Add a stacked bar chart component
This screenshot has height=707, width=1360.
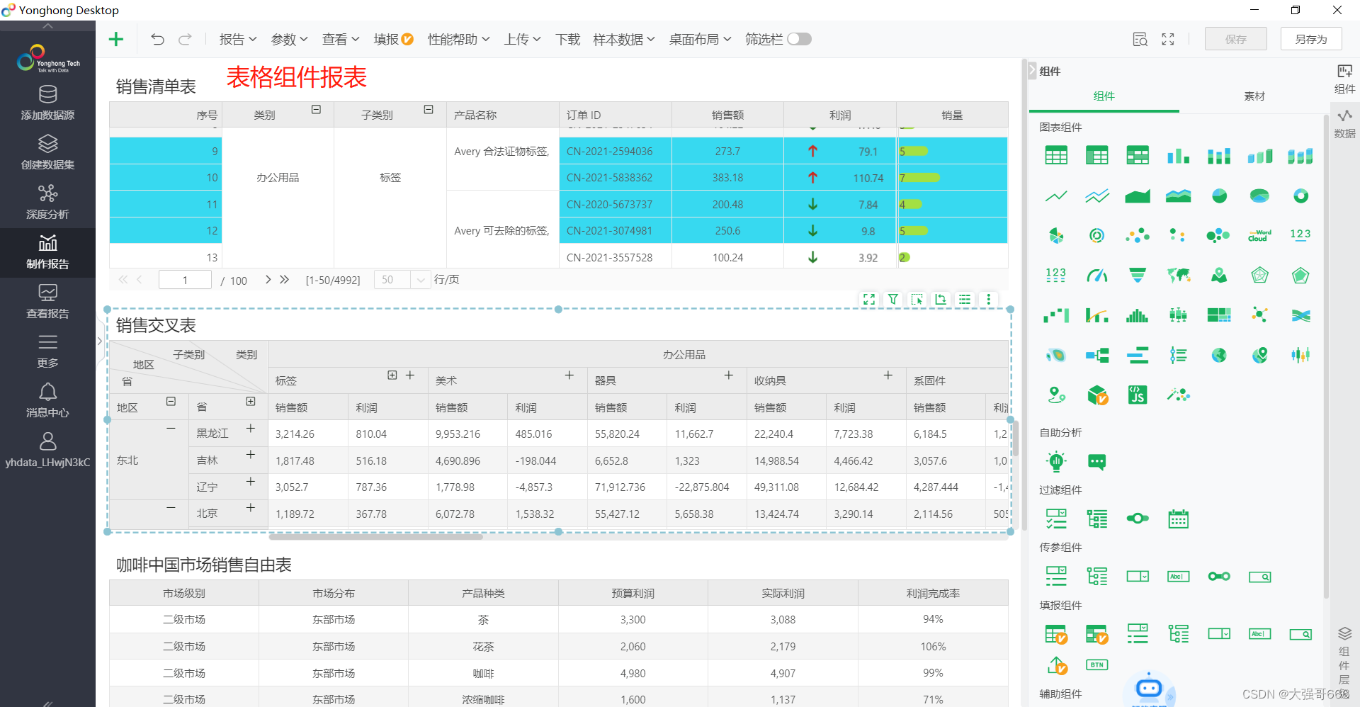tap(1219, 155)
